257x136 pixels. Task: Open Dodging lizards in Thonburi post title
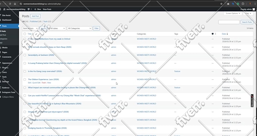(x=47, y=128)
